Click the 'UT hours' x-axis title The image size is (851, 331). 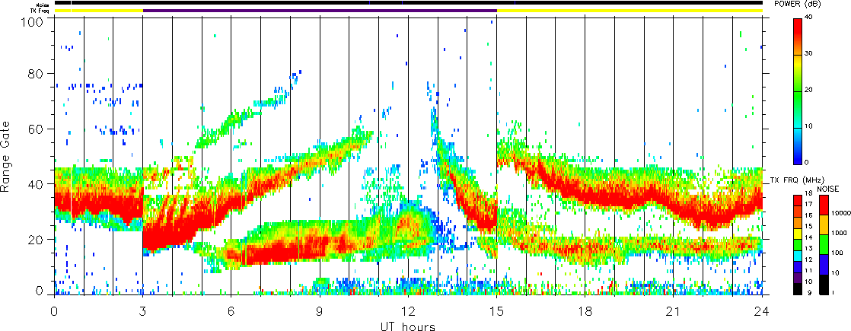407,326
